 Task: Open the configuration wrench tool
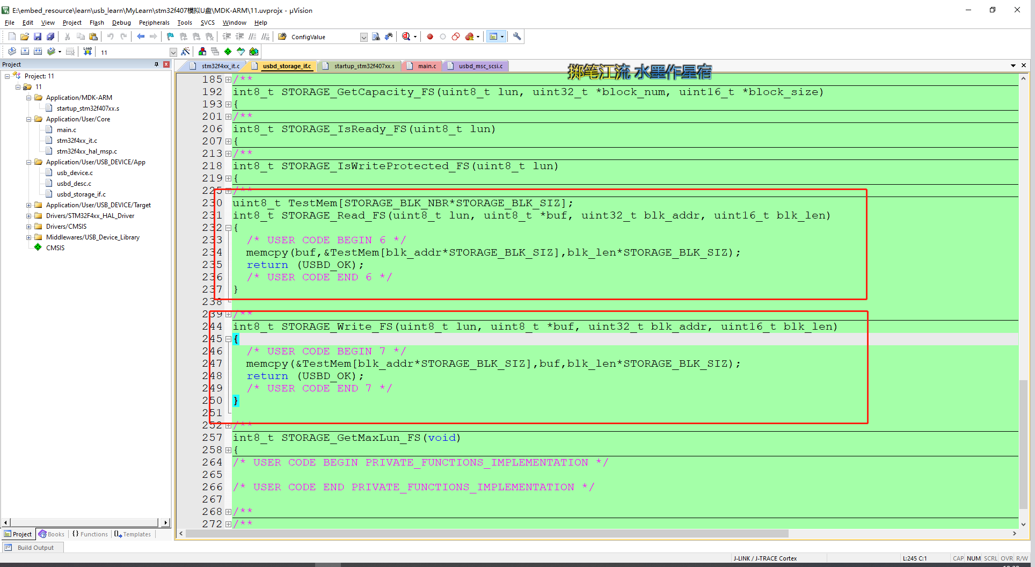point(516,36)
